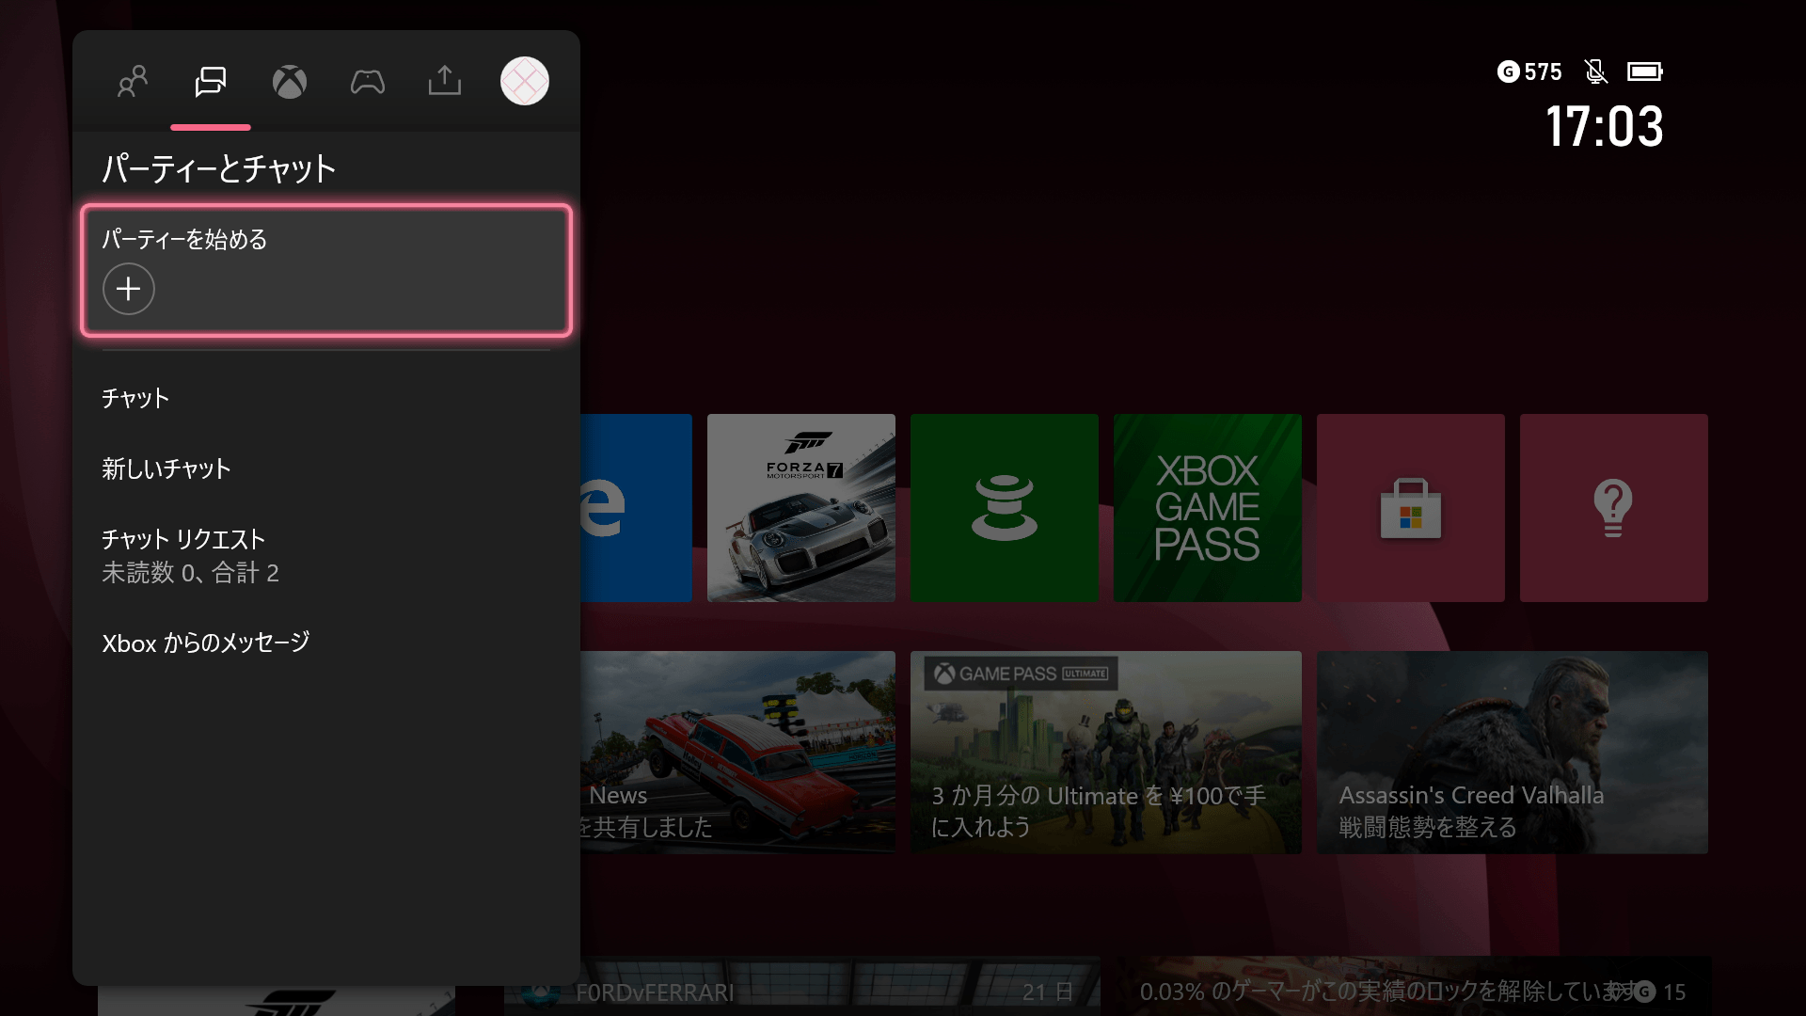Click the 未読数 0、合計 2 subtitle

(x=190, y=573)
